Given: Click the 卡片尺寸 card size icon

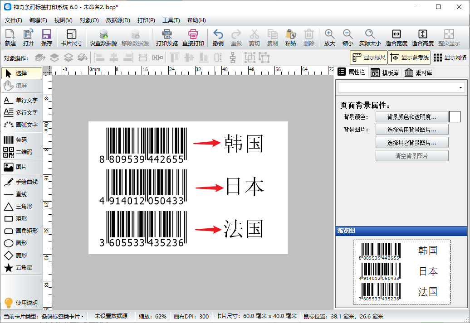Looking at the screenshot, I should click(72, 38).
